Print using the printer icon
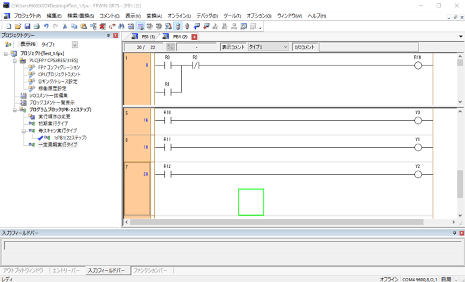465x282 pixels. (36, 26)
